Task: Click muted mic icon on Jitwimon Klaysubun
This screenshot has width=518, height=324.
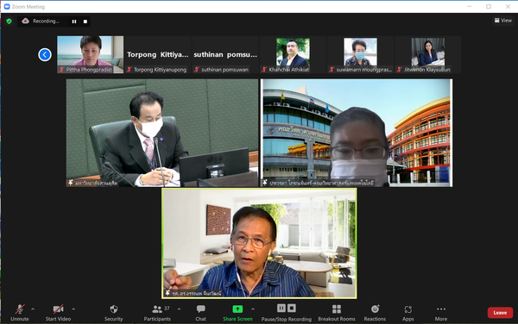Action: pos(399,70)
